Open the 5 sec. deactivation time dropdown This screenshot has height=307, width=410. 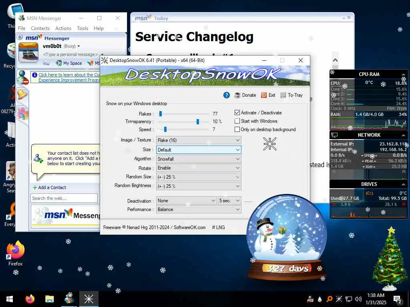(229, 201)
